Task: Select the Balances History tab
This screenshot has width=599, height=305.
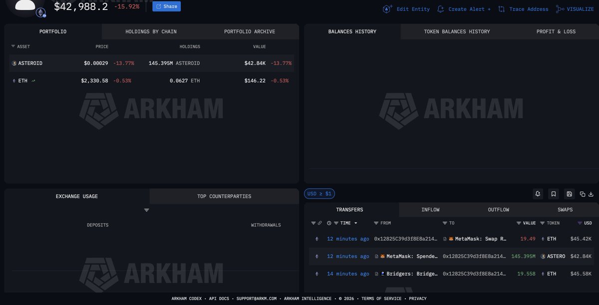Action: pyautogui.click(x=352, y=31)
